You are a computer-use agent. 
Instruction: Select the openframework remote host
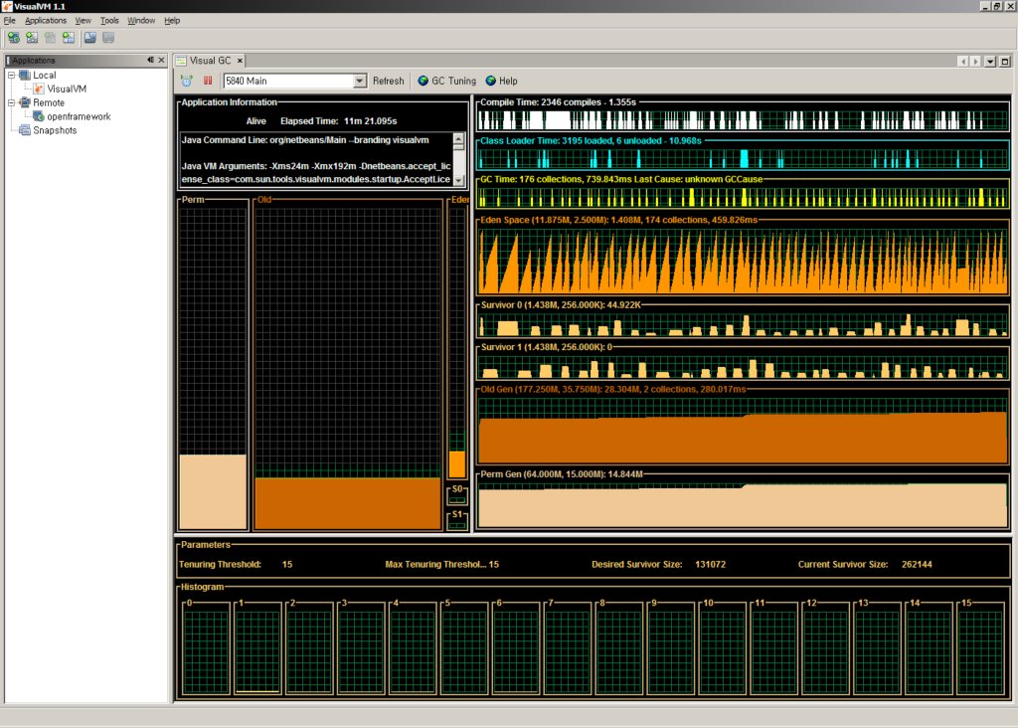click(79, 116)
